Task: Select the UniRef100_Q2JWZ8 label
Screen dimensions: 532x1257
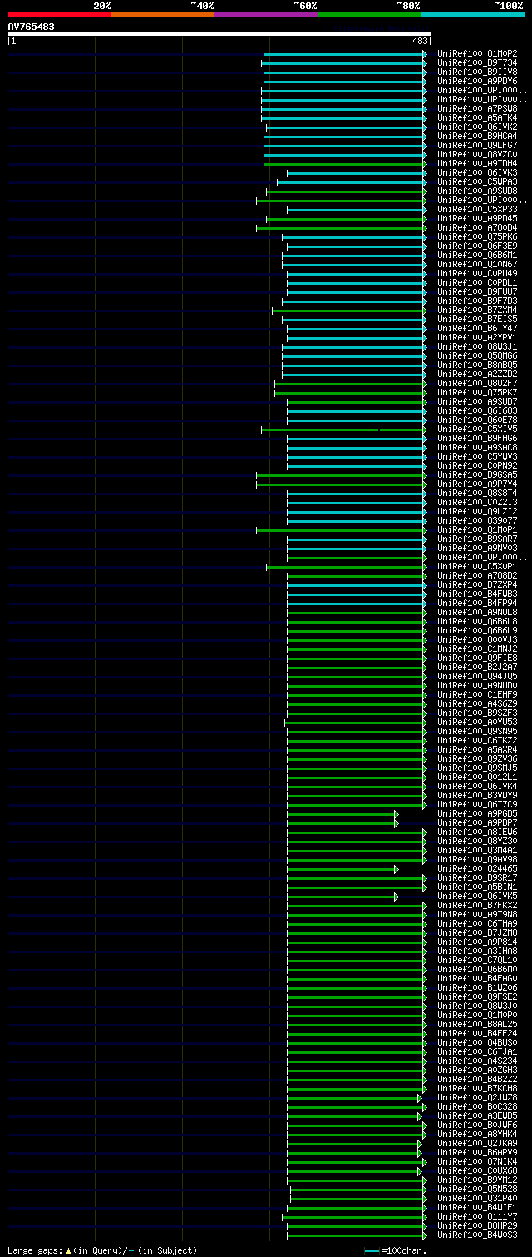Action: tap(477, 1097)
